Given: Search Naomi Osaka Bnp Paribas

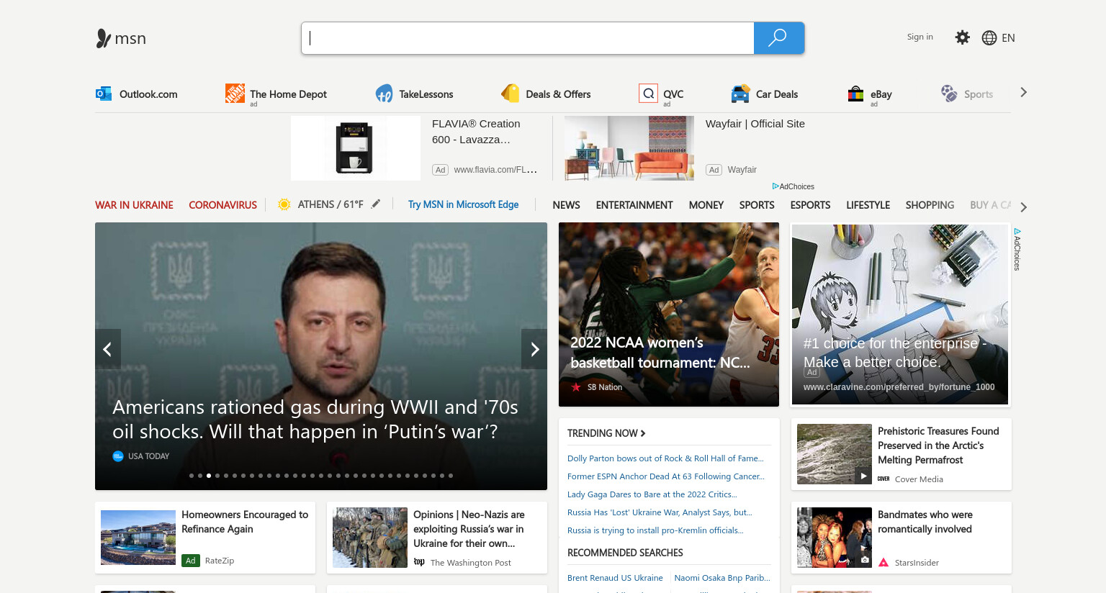Looking at the screenshot, I should (x=722, y=578).
